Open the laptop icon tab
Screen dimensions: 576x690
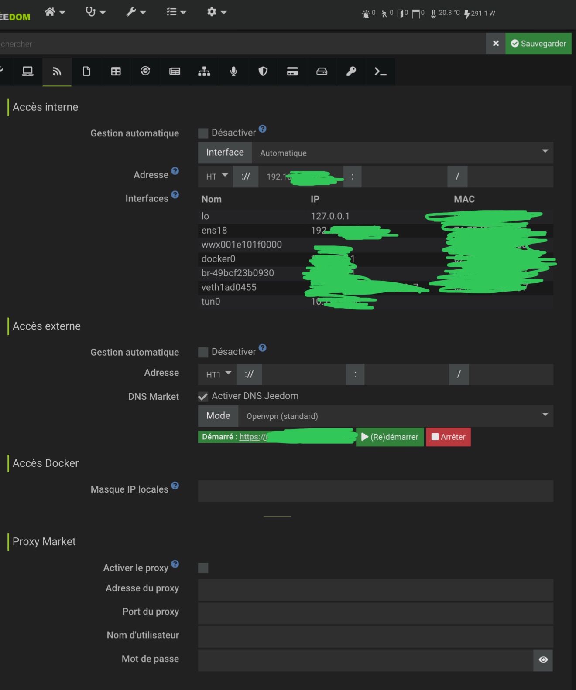[x=27, y=71]
